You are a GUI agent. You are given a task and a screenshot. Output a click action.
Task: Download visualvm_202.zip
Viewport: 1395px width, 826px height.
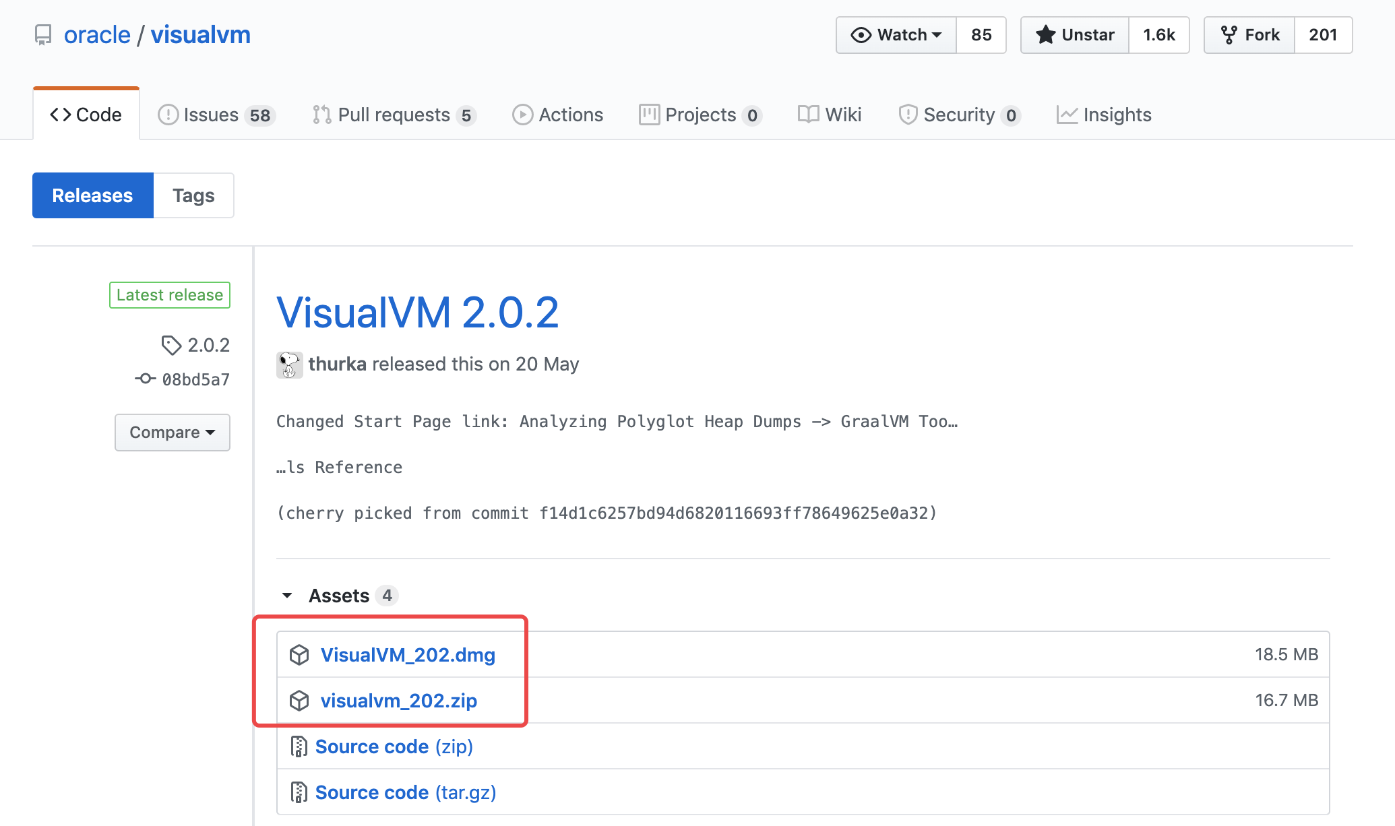pos(399,701)
